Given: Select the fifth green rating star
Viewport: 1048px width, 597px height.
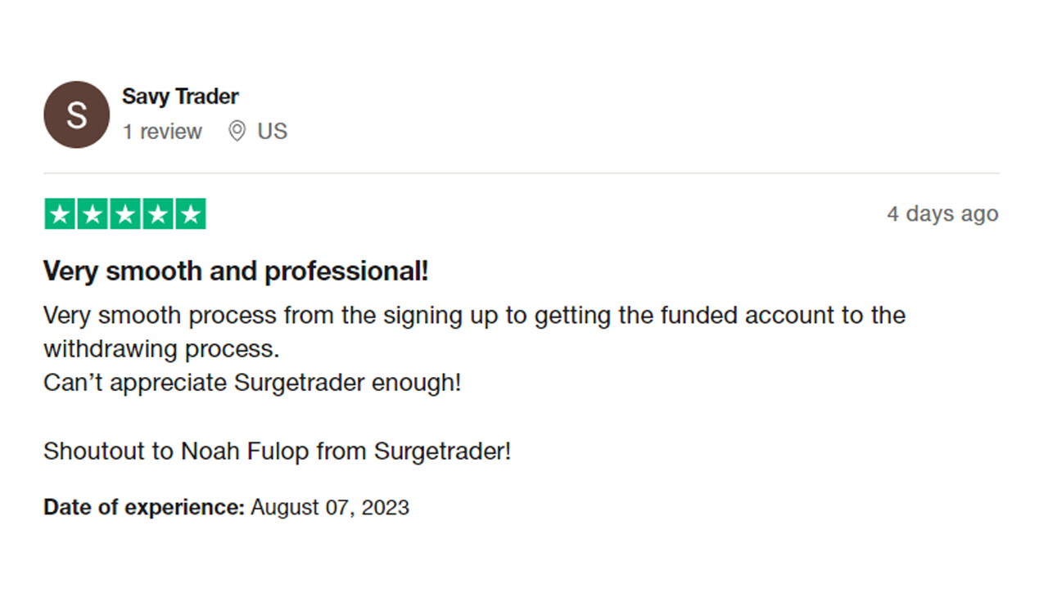Looking at the screenshot, I should [190, 214].
